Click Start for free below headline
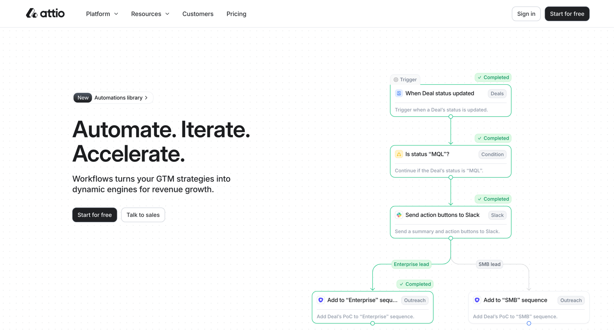 (x=95, y=215)
